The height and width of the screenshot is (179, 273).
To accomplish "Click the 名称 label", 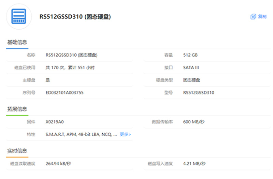I will [x=31, y=55].
